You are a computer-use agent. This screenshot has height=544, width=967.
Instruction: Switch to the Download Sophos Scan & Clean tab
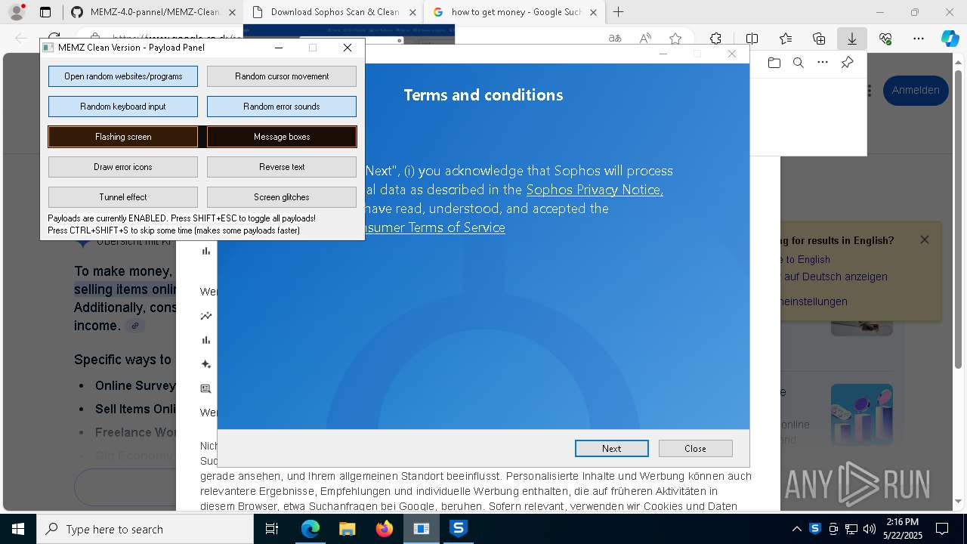coord(334,12)
